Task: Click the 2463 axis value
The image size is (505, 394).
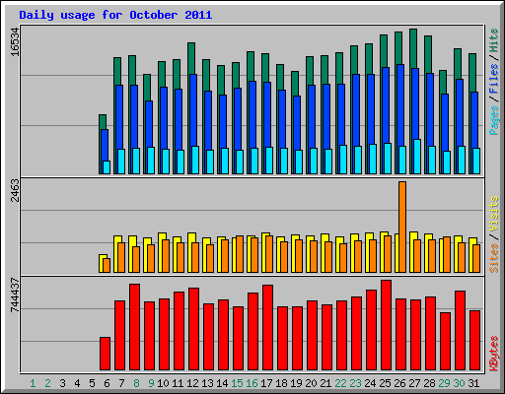Action: (x=15, y=191)
